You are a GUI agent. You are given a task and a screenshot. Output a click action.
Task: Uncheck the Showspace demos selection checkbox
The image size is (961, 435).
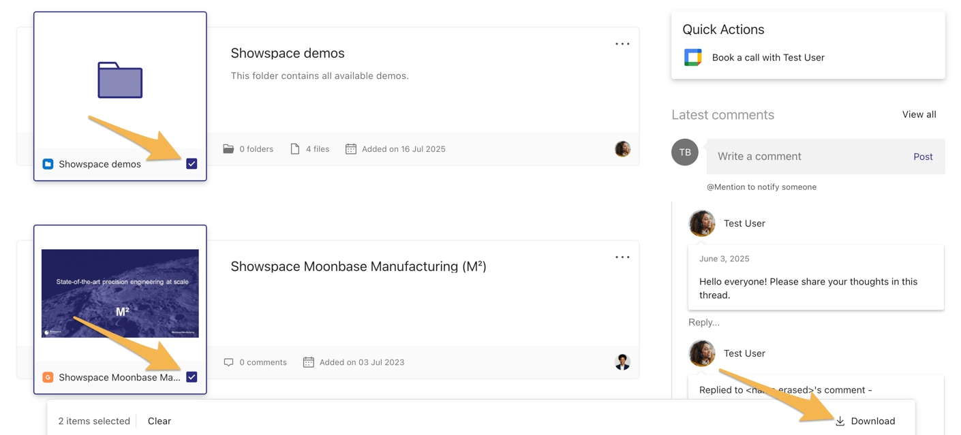pyautogui.click(x=192, y=163)
